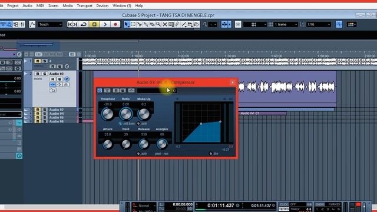Select the Mute X tool
Viewport: 377px width, 212px height.
tap(165, 24)
